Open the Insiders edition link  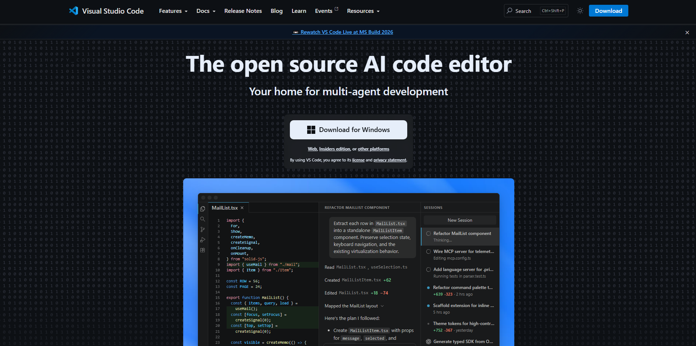[335, 149]
